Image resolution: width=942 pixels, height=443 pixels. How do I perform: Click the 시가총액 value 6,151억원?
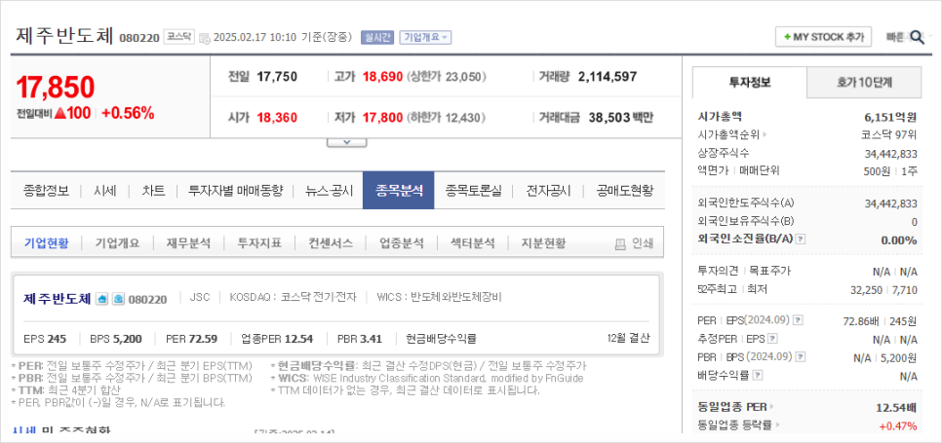pos(890,117)
